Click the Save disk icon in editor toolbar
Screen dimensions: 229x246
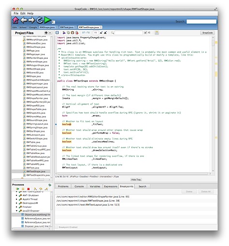[x=57, y=33]
